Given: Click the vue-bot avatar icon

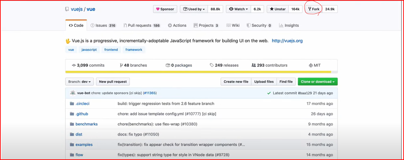Looking at the screenshot, I should click(73, 93).
